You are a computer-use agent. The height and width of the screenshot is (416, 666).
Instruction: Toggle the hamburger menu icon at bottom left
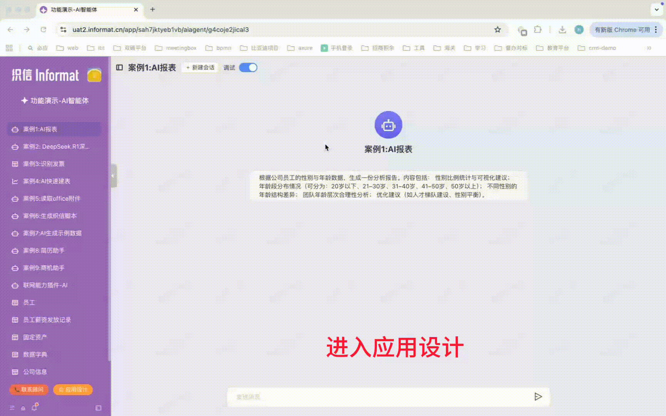click(12, 408)
